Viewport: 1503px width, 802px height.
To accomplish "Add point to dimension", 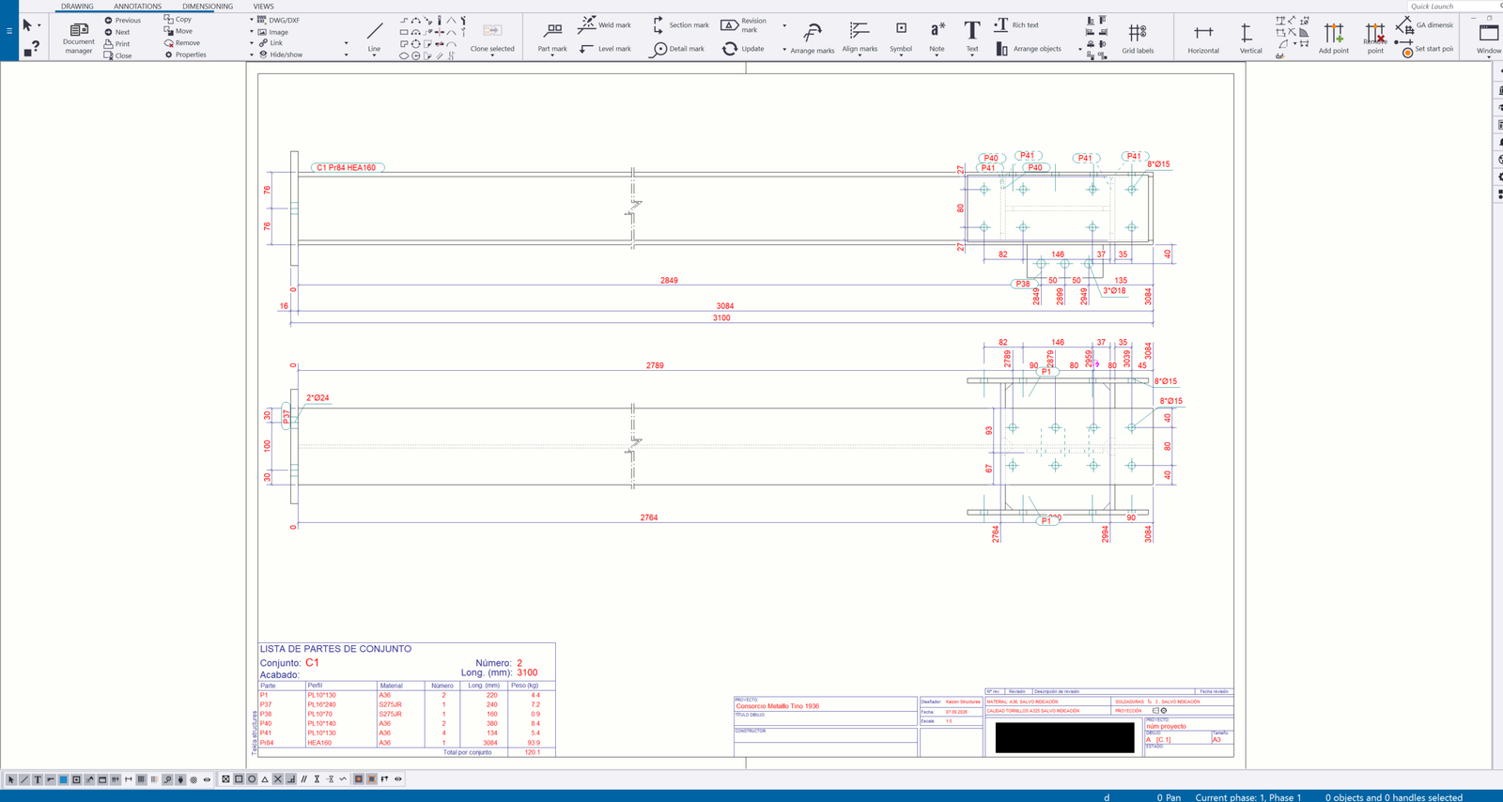I will (x=1333, y=38).
